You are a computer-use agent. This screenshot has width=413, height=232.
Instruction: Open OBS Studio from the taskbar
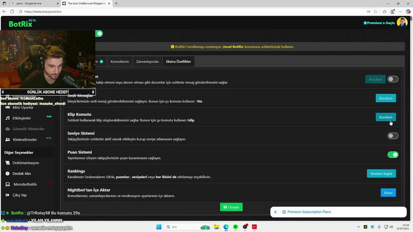click(245, 227)
